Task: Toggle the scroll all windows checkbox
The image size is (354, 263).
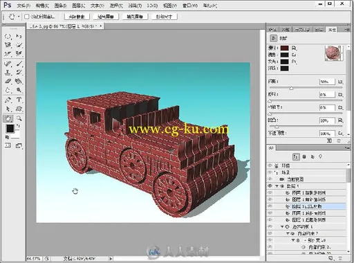Action: [x=27, y=17]
